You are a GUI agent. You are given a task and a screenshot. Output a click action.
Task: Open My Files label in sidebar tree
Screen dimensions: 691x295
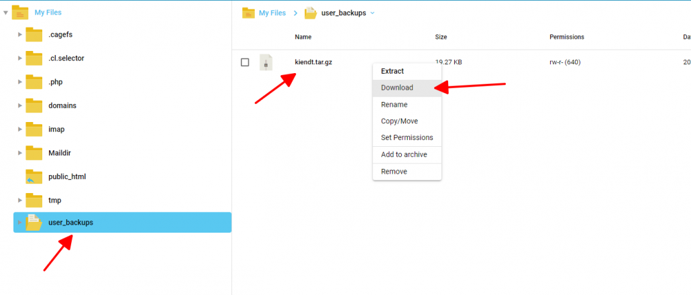[48, 13]
